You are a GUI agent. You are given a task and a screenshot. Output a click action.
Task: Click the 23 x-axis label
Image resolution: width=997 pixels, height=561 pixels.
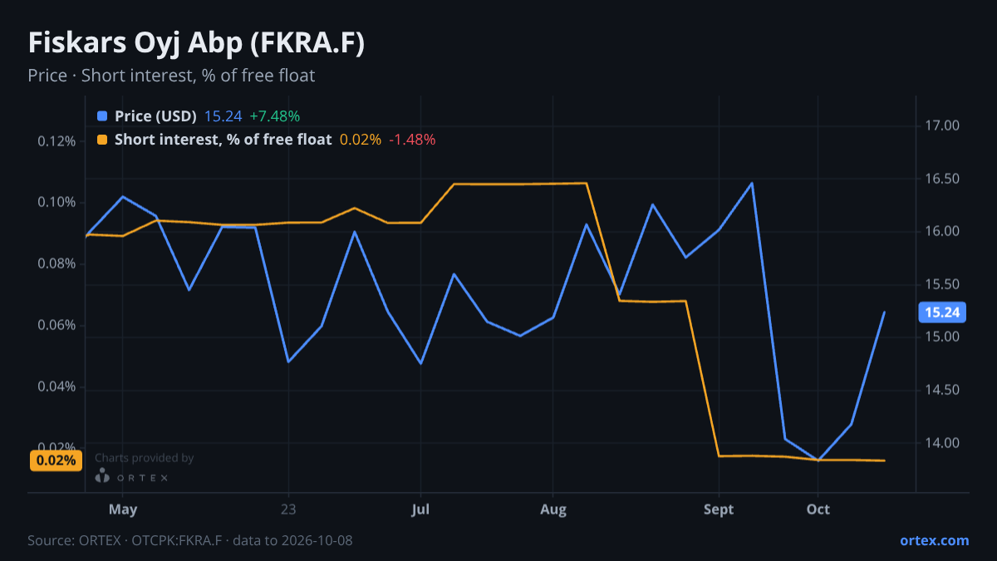(288, 509)
